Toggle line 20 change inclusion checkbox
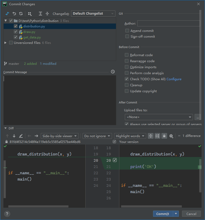This screenshot has height=220, width=205. (115, 160)
